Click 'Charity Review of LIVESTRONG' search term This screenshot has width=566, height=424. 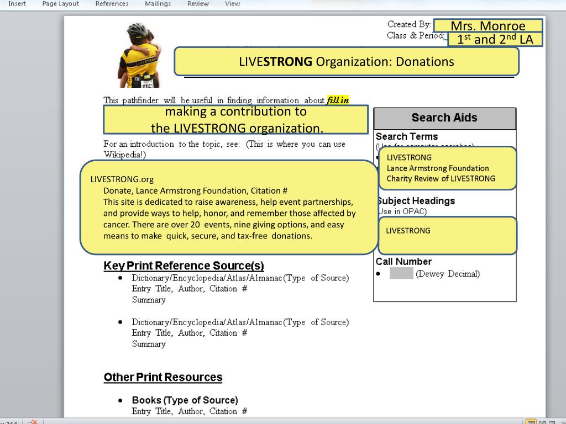441,178
